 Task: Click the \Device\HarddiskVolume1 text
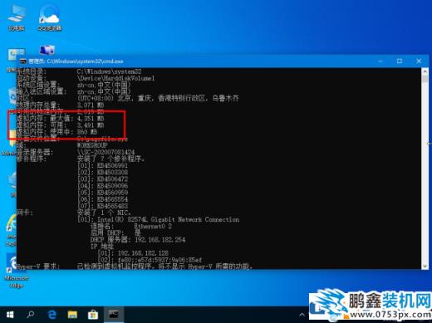pyautogui.click(x=115, y=78)
